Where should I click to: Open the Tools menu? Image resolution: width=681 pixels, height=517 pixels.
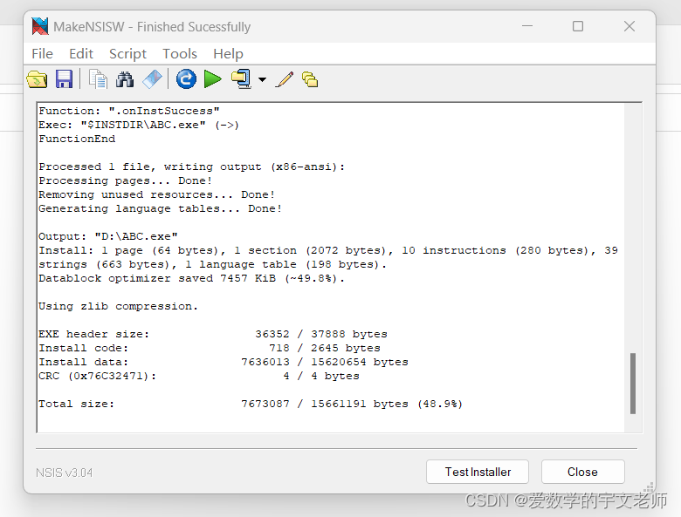pos(180,54)
